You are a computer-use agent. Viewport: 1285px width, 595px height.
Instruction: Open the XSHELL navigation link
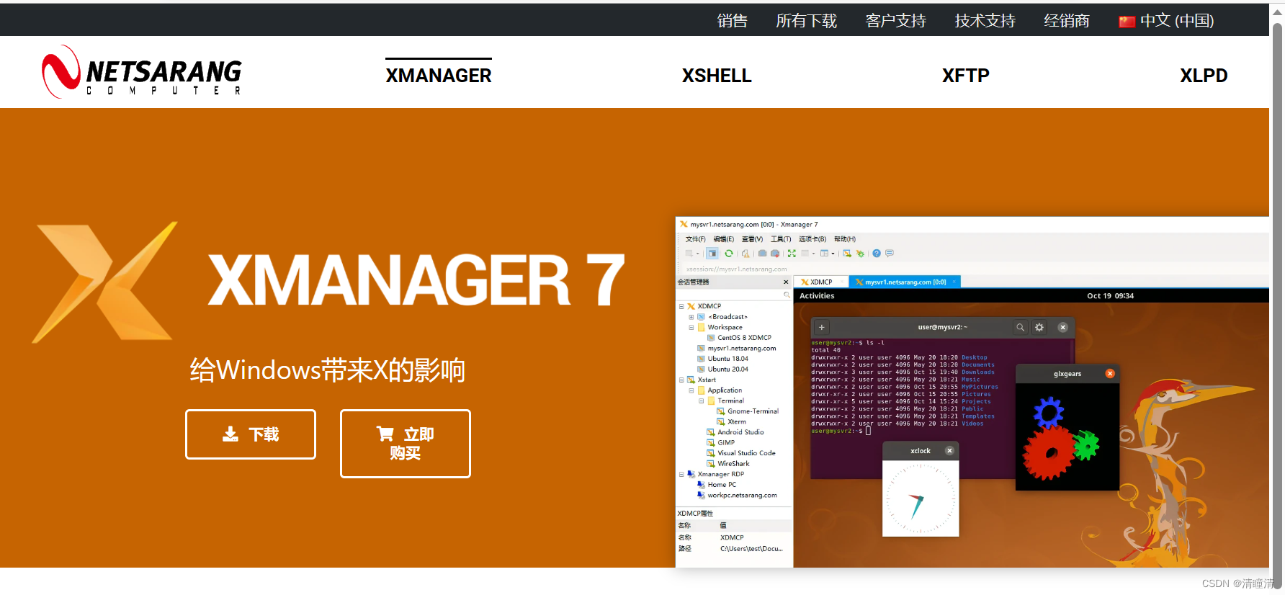(x=717, y=76)
